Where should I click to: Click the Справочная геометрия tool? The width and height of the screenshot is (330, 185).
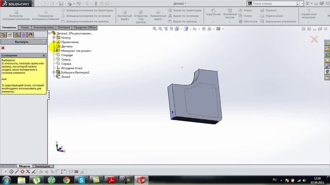click(308, 14)
